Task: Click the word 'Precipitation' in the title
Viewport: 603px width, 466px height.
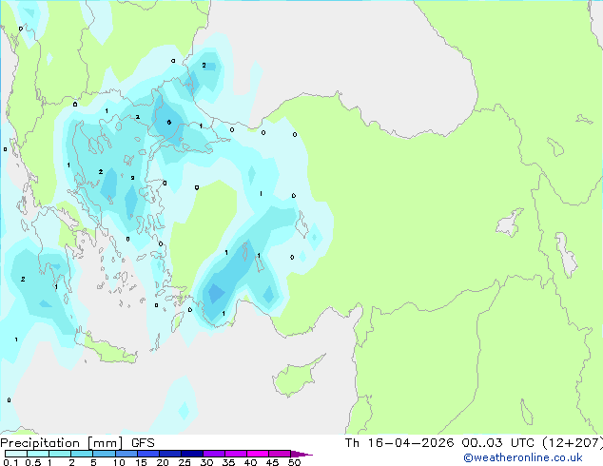Action: click(40, 443)
